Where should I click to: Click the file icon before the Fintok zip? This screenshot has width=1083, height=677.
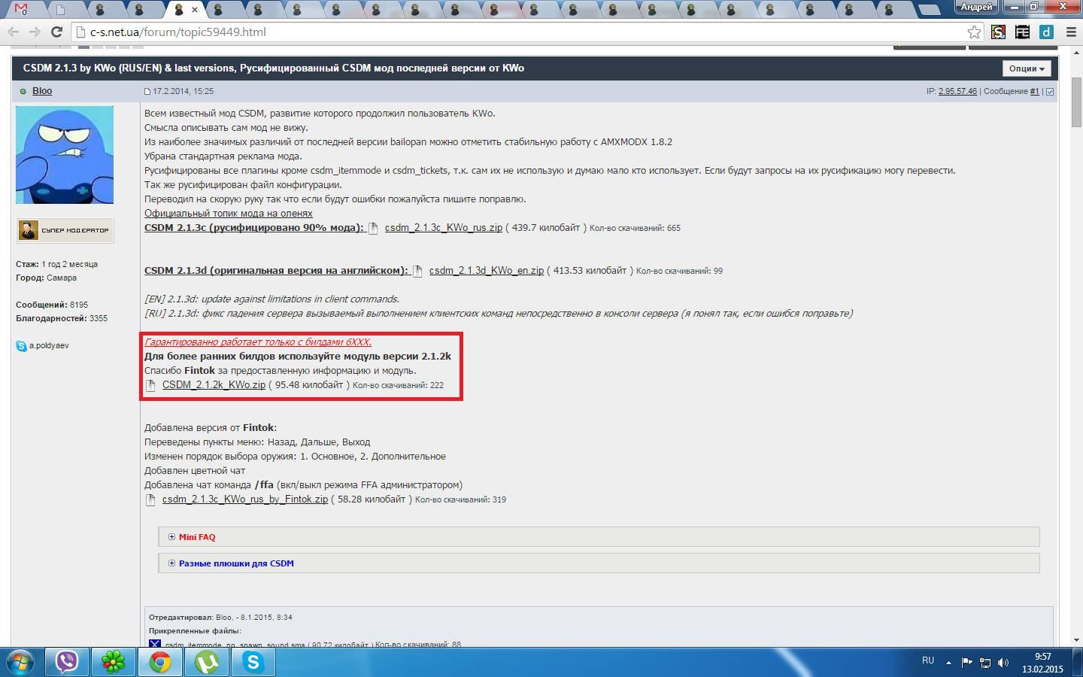(x=150, y=499)
